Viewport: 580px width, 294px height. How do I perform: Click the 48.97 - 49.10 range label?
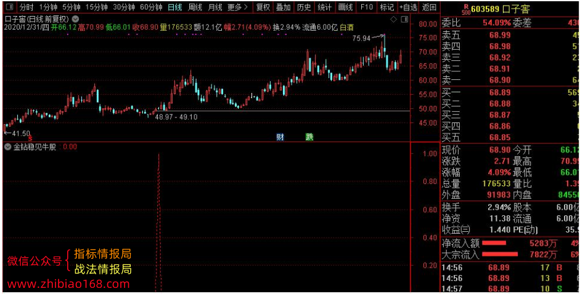(x=176, y=117)
